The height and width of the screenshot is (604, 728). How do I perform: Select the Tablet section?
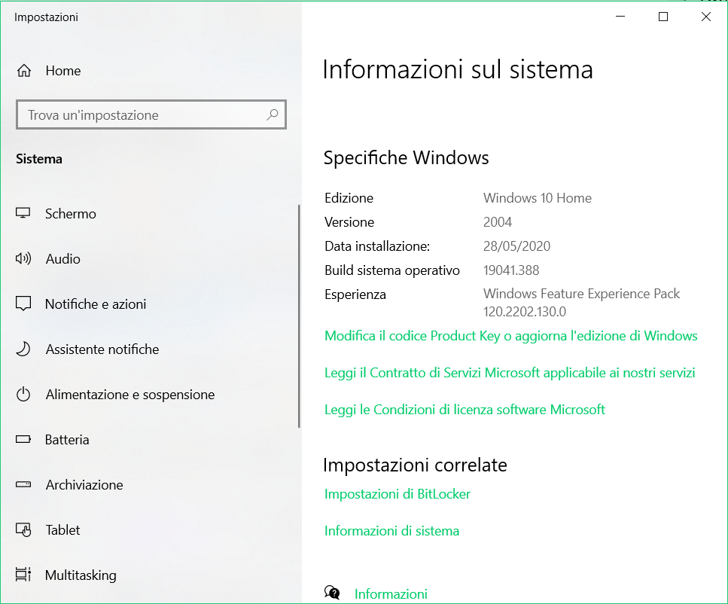[x=62, y=529]
